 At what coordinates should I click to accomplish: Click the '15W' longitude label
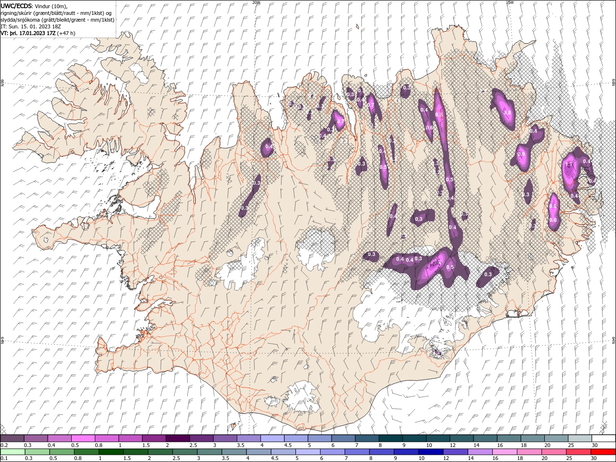(510, 2)
